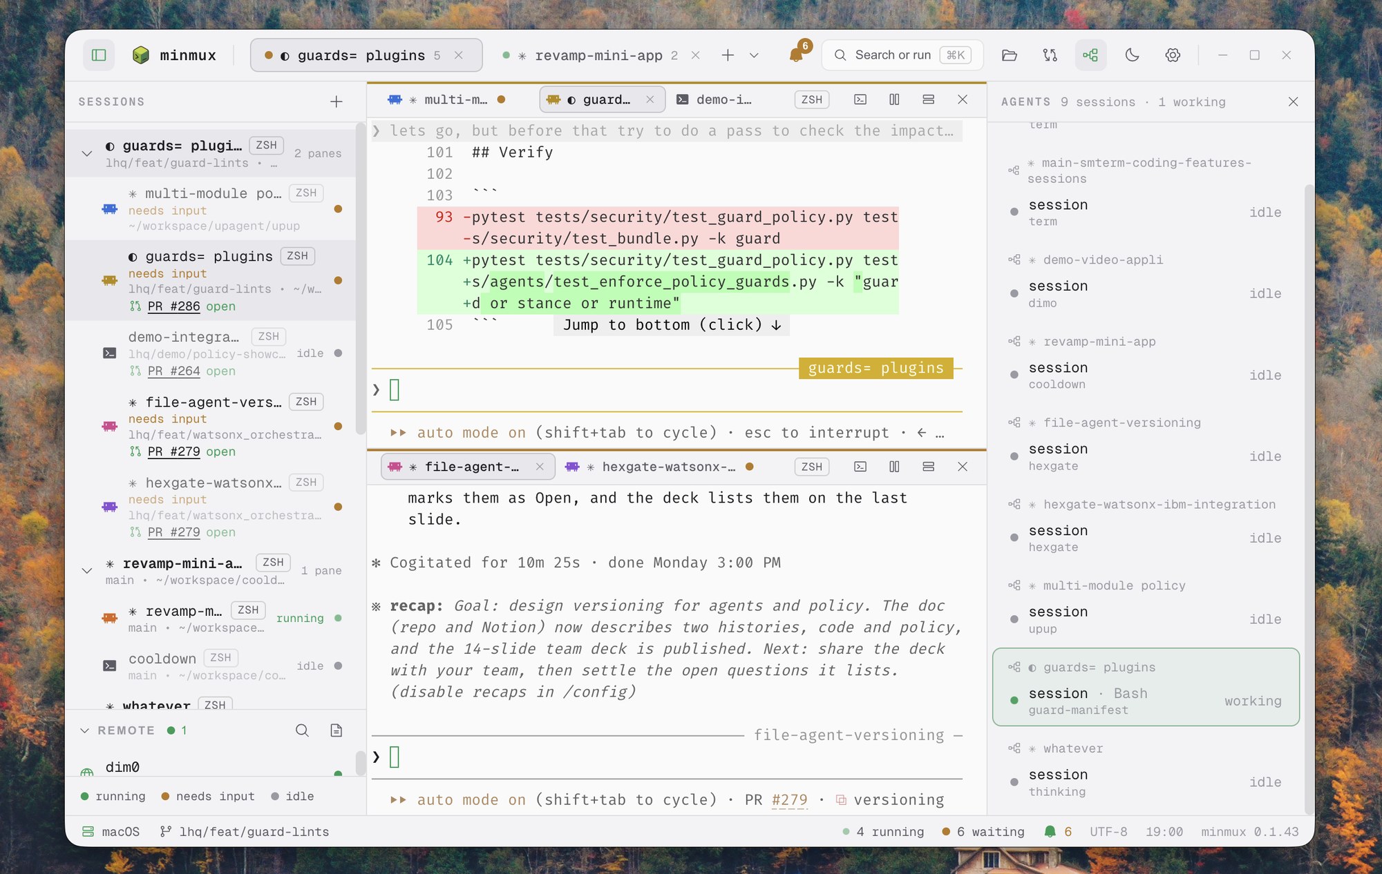Select dim0 remote host
This screenshot has width=1382, height=874.
211,767
